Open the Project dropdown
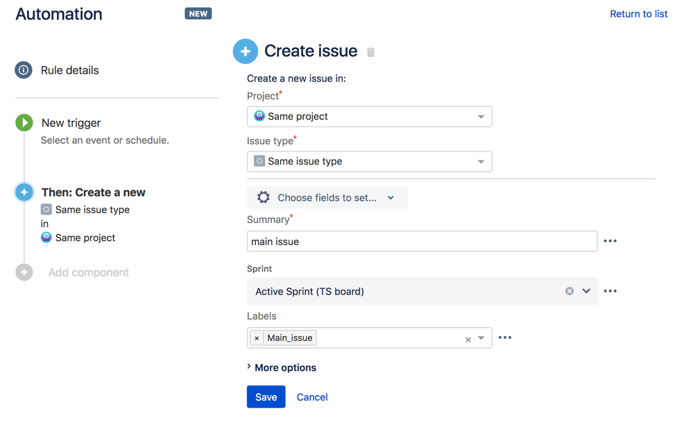Screen dimensions: 693x427 click(x=370, y=117)
